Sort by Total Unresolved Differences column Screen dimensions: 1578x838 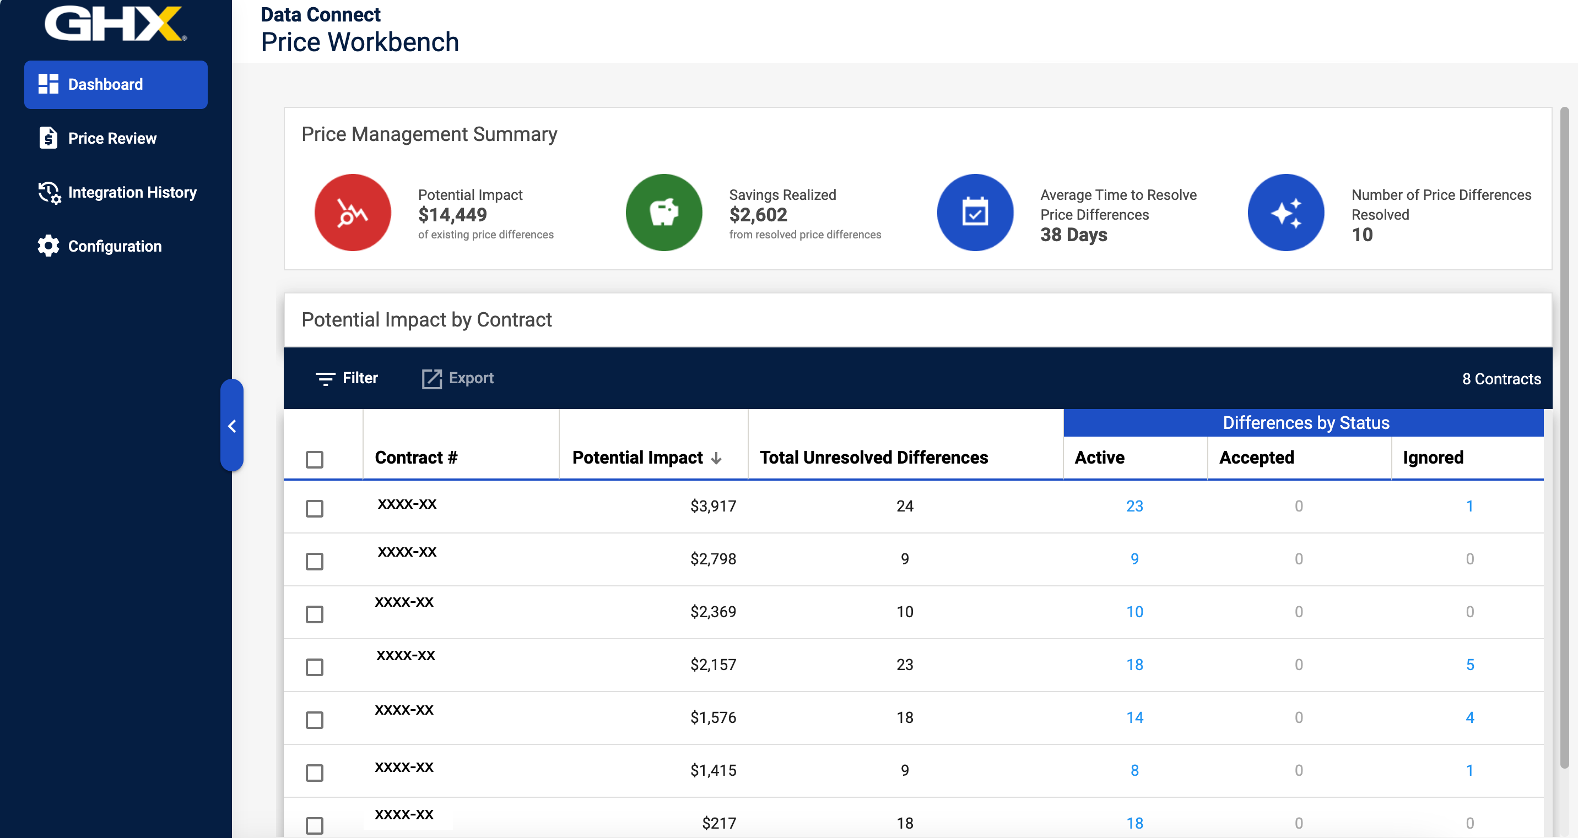(873, 457)
